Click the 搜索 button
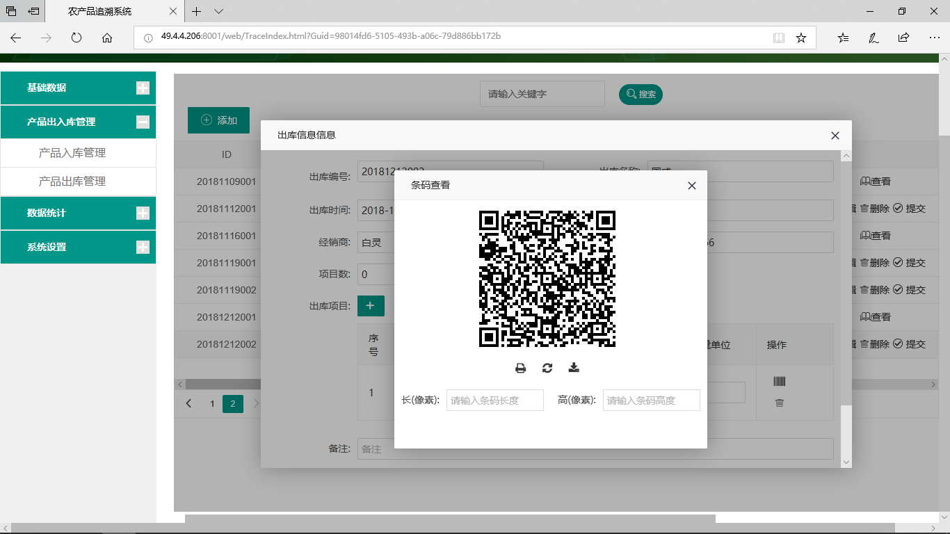The height and width of the screenshot is (534, 950). [641, 95]
